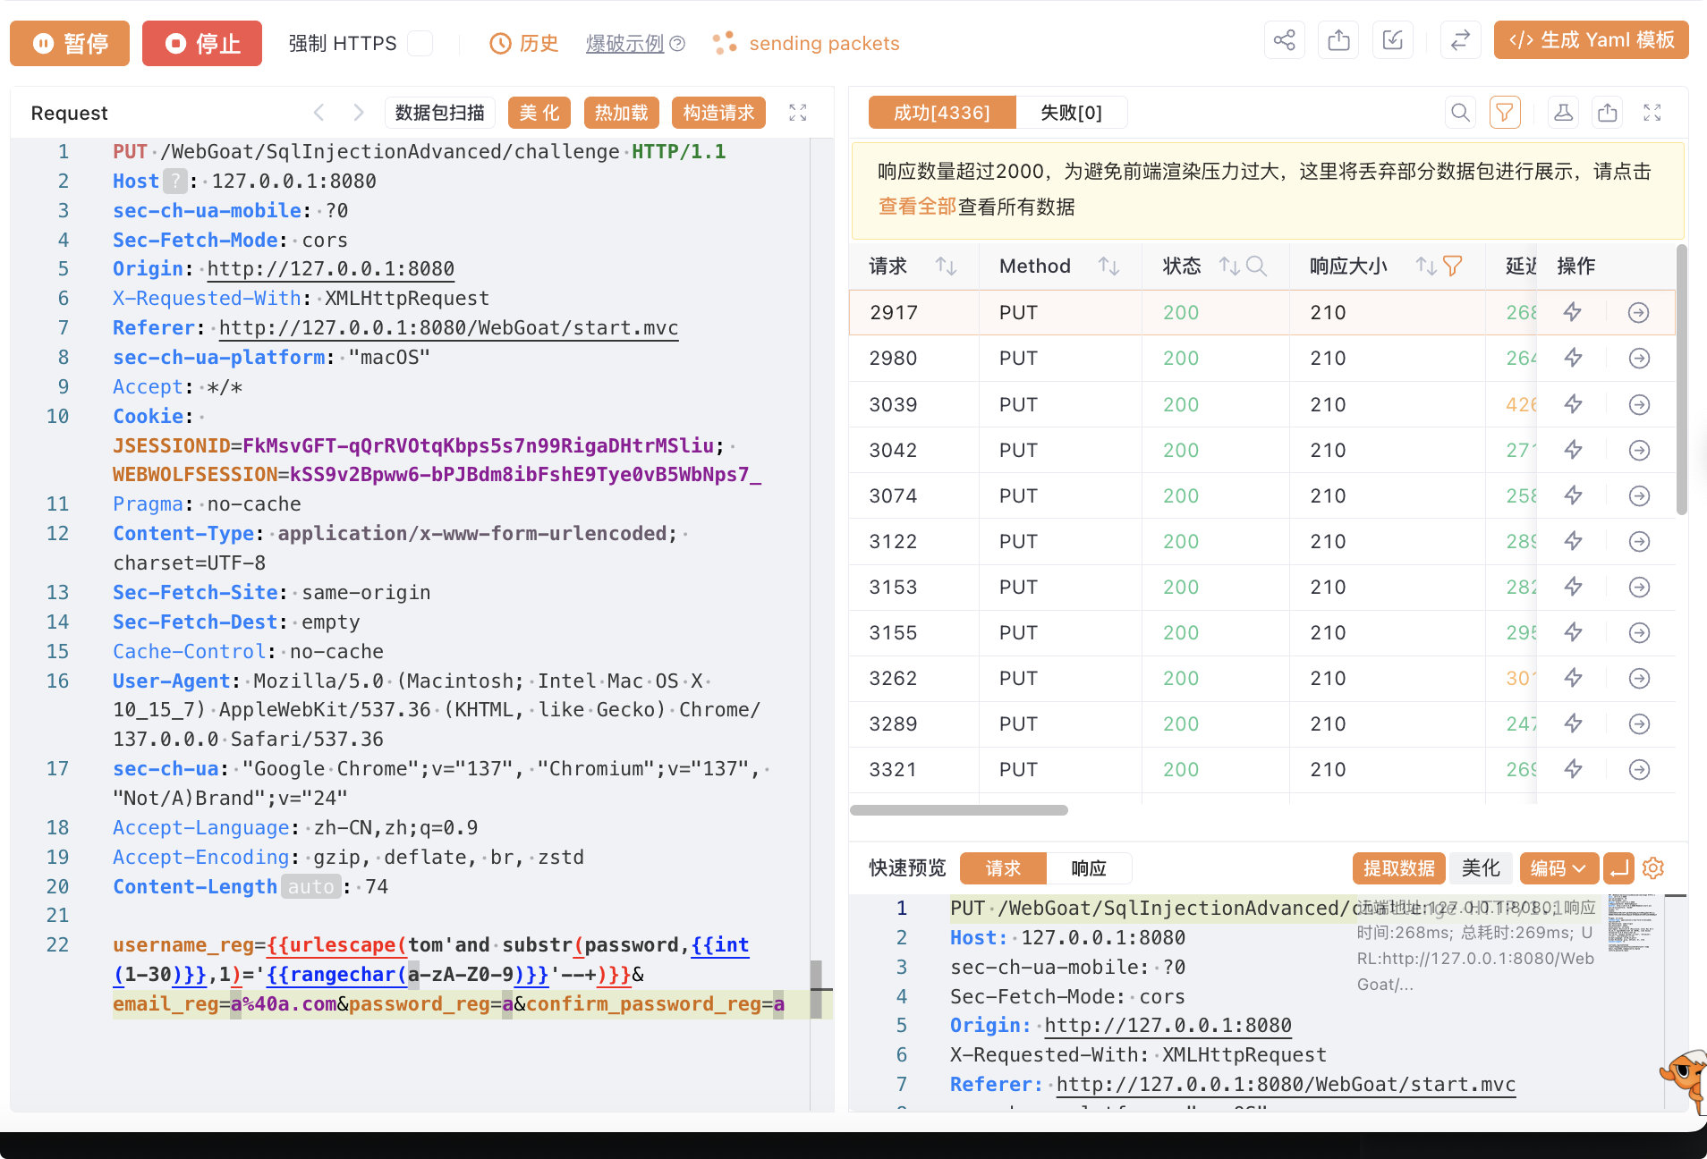Go to next request with right chevron

[359, 113]
